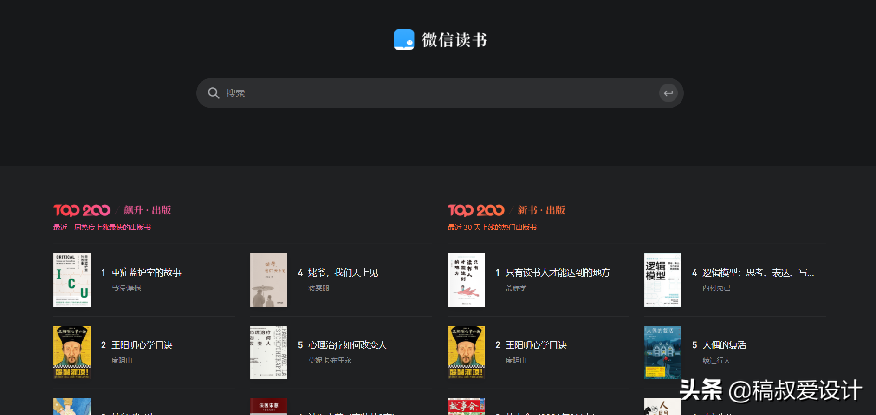Open book title 逻辑模型：思考、表达、写...
Screen dimensions: 876x415
758,272
